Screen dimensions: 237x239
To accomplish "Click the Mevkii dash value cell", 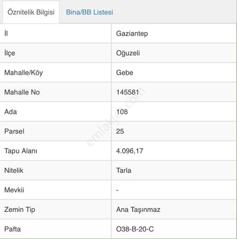I will (x=174, y=190).
